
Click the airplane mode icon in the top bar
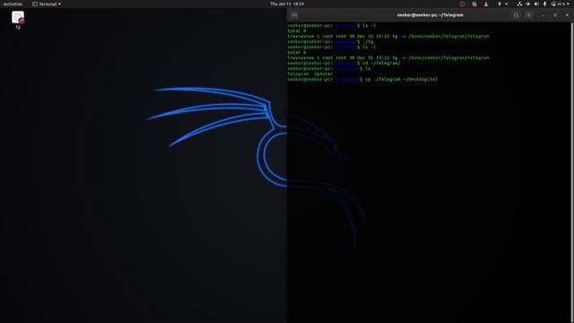pyautogui.click(x=528, y=4)
